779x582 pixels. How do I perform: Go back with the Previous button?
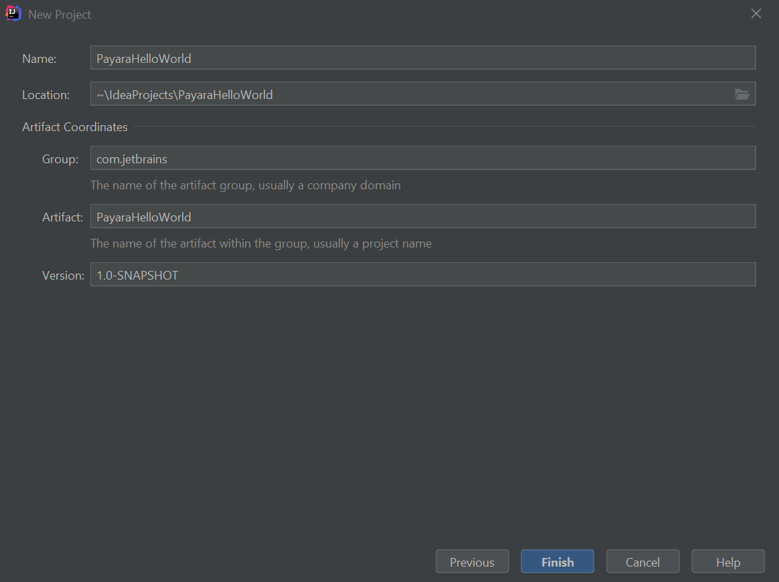tap(472, 562)
